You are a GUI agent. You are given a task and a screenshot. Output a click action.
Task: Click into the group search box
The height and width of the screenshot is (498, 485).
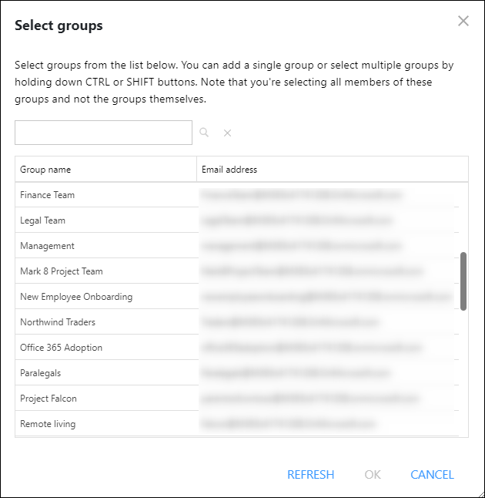pos(103,133)
